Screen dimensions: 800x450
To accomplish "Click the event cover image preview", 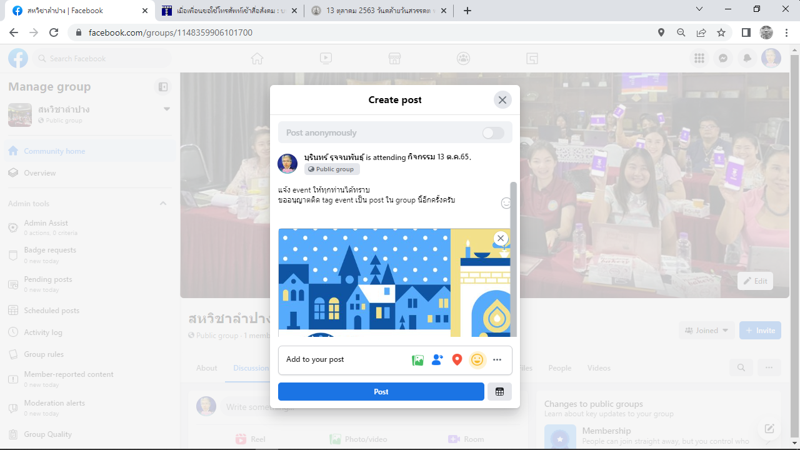I will coord(394,282).
